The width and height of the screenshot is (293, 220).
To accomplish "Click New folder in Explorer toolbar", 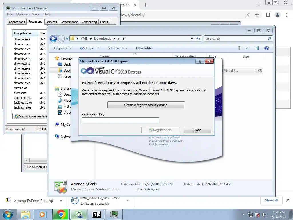I will [144, 48].
